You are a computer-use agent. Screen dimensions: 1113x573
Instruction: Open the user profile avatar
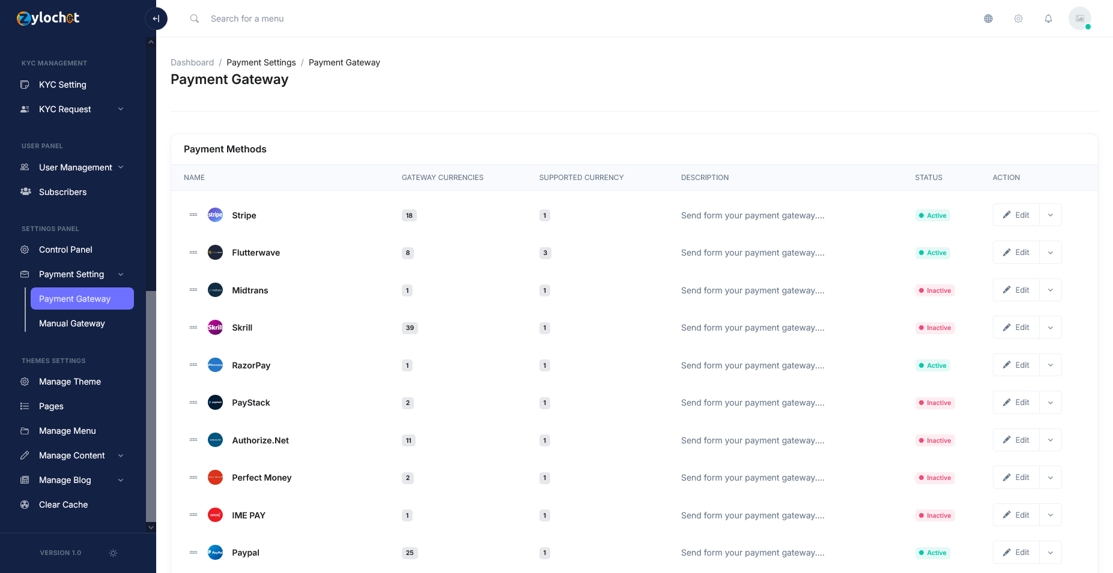1079,18
